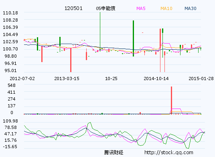The width and height of the screenshot is (215, 157).
Task: Select the 2015-01-28 date marker
Action: tap(201, 78)
